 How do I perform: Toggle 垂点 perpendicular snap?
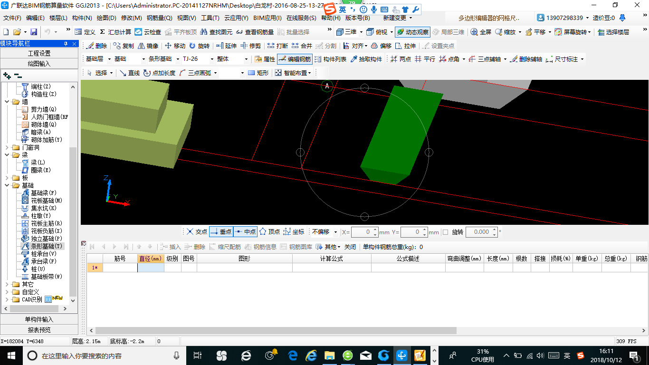pyautogui.click(x=221, y=232)
